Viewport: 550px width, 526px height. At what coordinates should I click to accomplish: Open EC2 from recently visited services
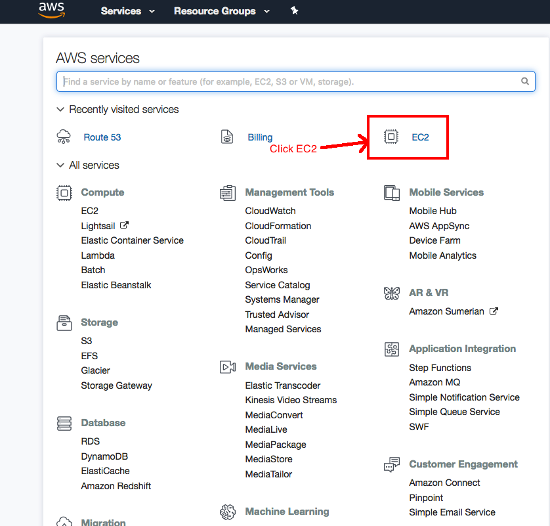pos(420,137)
